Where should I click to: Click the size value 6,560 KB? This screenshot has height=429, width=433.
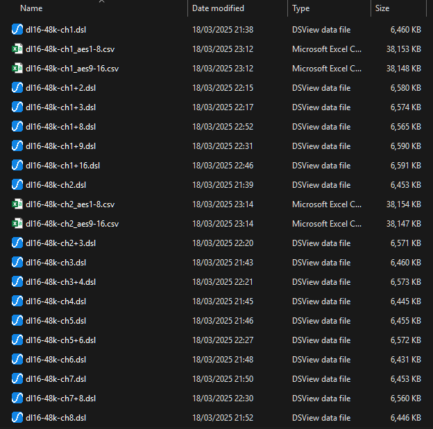coord(406,398)
